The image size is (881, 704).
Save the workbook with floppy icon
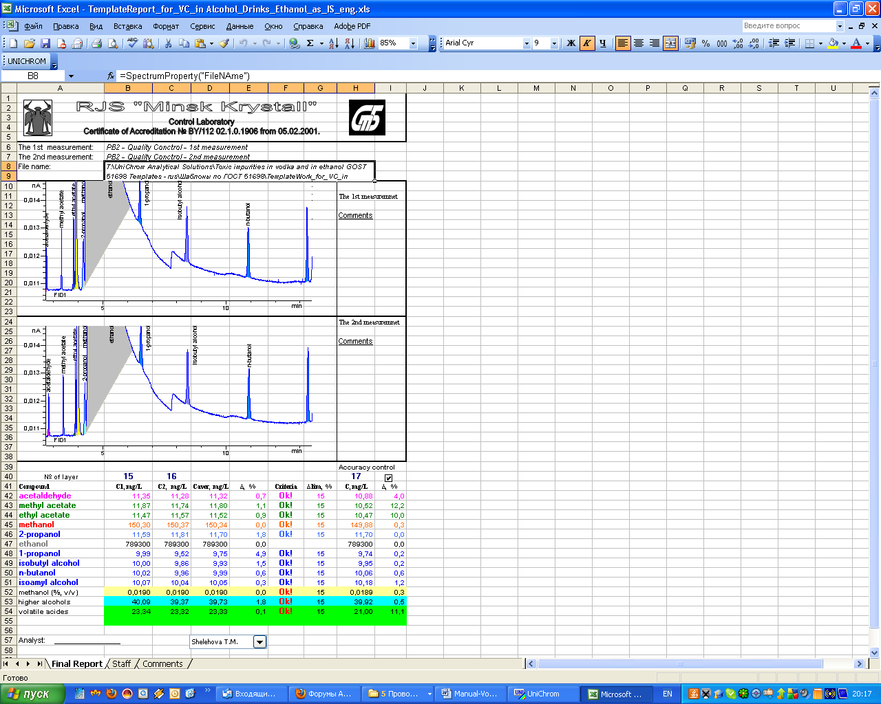pos(45,43)
